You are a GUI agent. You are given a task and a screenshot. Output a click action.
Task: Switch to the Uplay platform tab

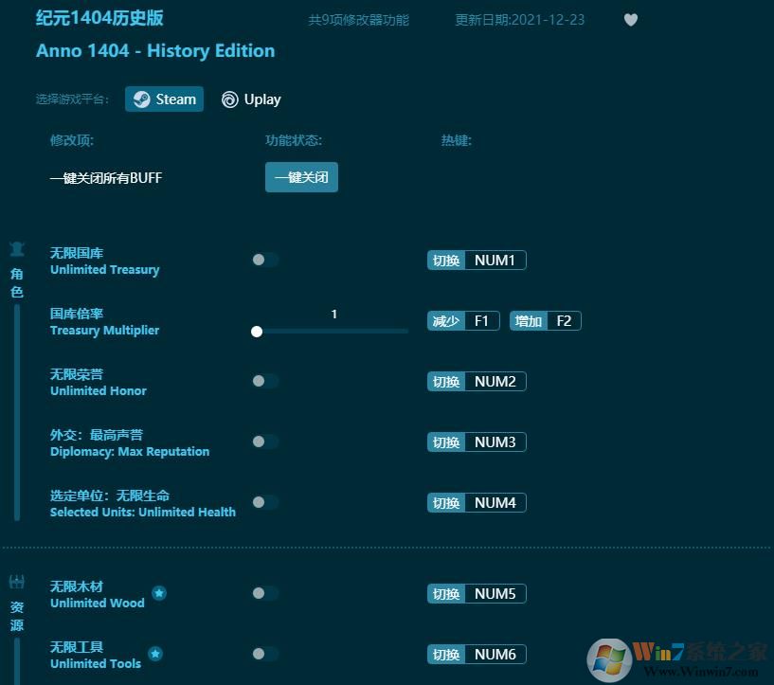point(250,99)
